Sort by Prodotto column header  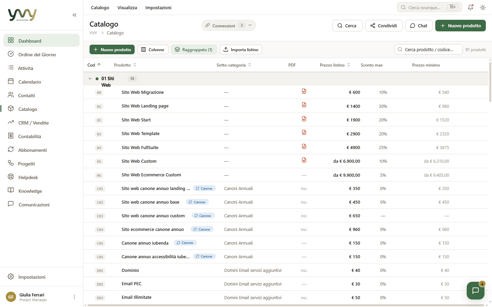[x=125, y=65]
